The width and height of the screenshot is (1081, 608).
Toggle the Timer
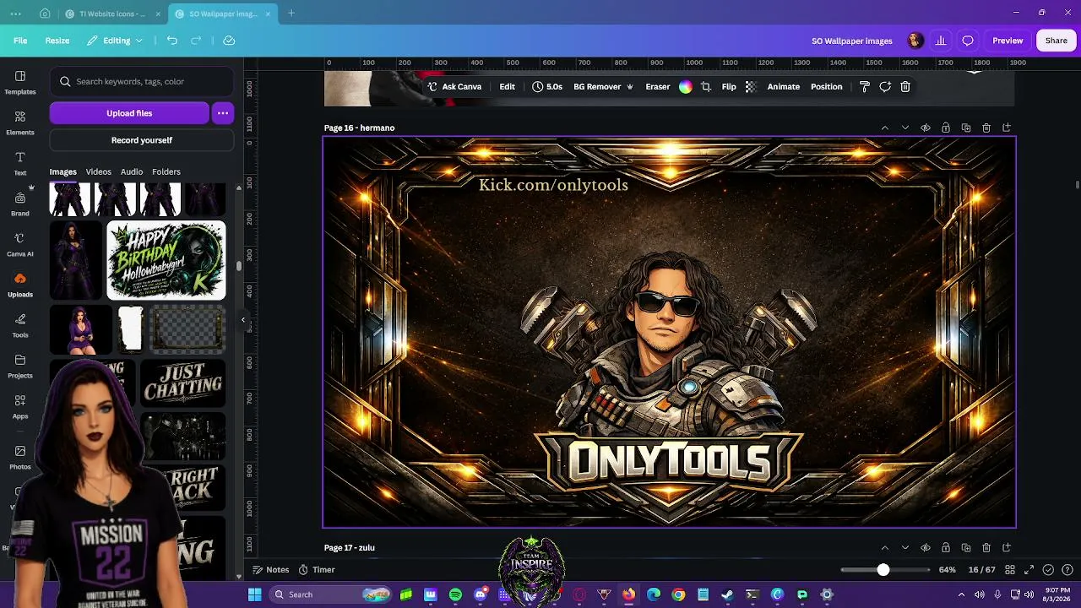tap(317, 570)
